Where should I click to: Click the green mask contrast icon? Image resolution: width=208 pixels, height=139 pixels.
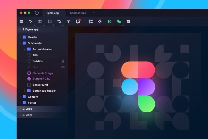[x=110, y=21]
